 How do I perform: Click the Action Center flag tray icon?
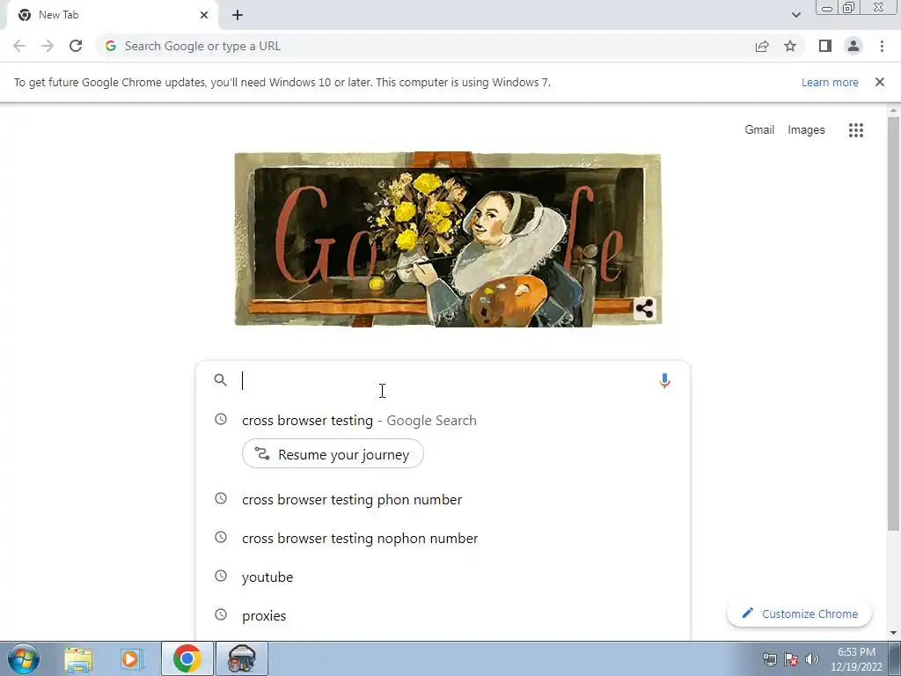(x=791, y=659)
